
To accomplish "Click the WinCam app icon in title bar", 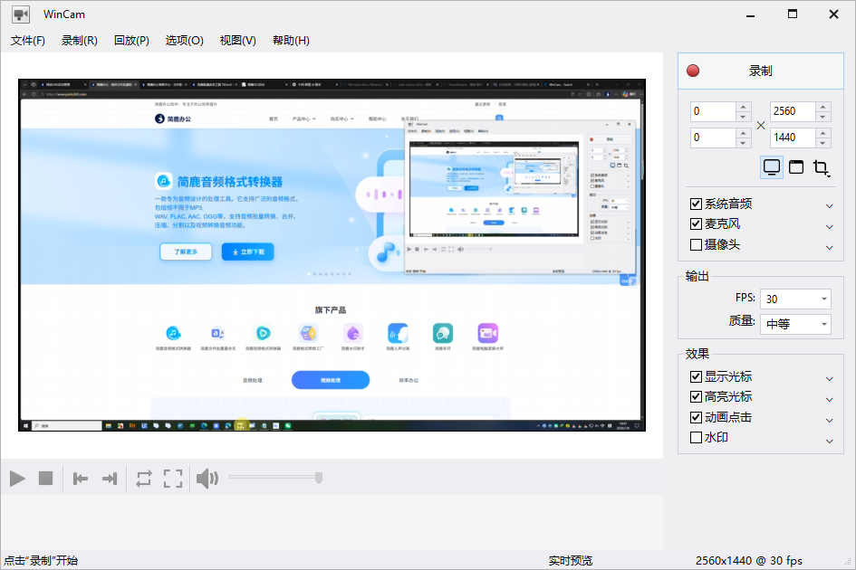I will click(21, 14).
